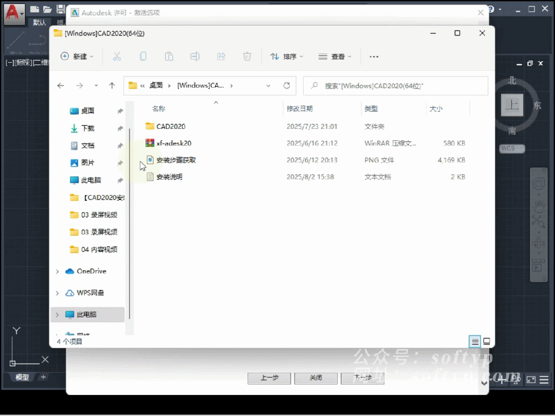The image size is (555, 416).
Task: Click the search box for CAD2020 folder
Action: click(x=395, y=86)
